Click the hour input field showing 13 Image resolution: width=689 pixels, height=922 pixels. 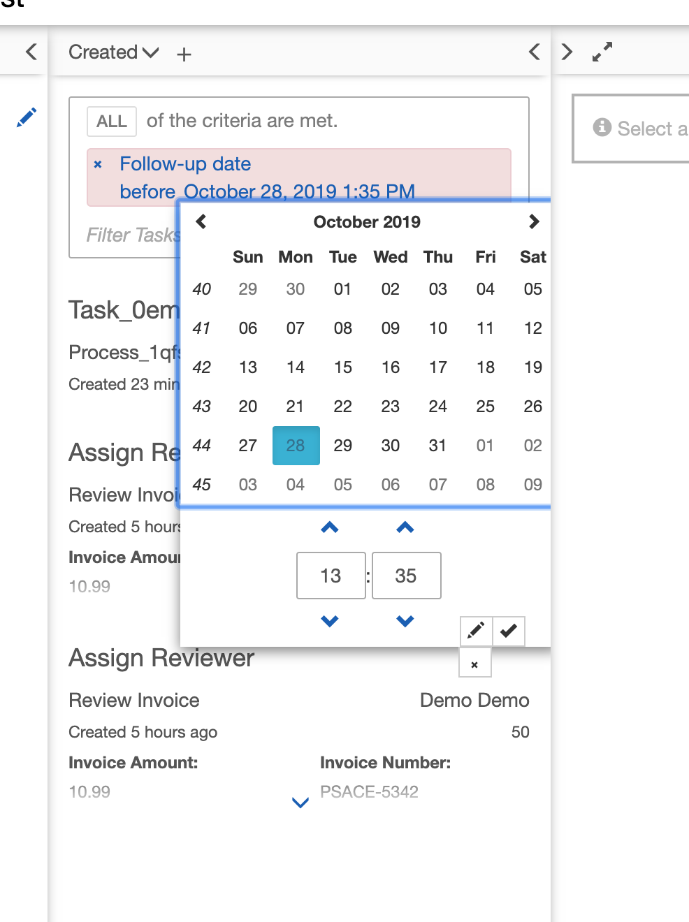(x=331, y=576)
